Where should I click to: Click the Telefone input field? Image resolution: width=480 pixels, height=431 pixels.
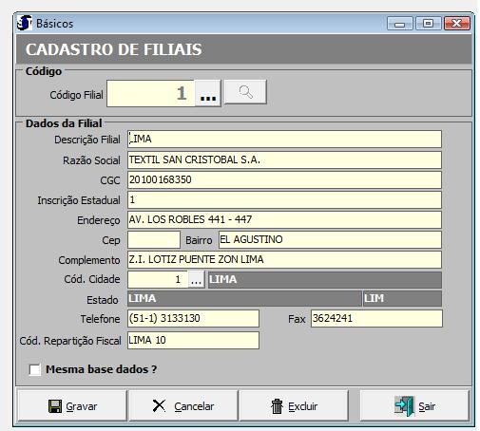click(193, 318)
